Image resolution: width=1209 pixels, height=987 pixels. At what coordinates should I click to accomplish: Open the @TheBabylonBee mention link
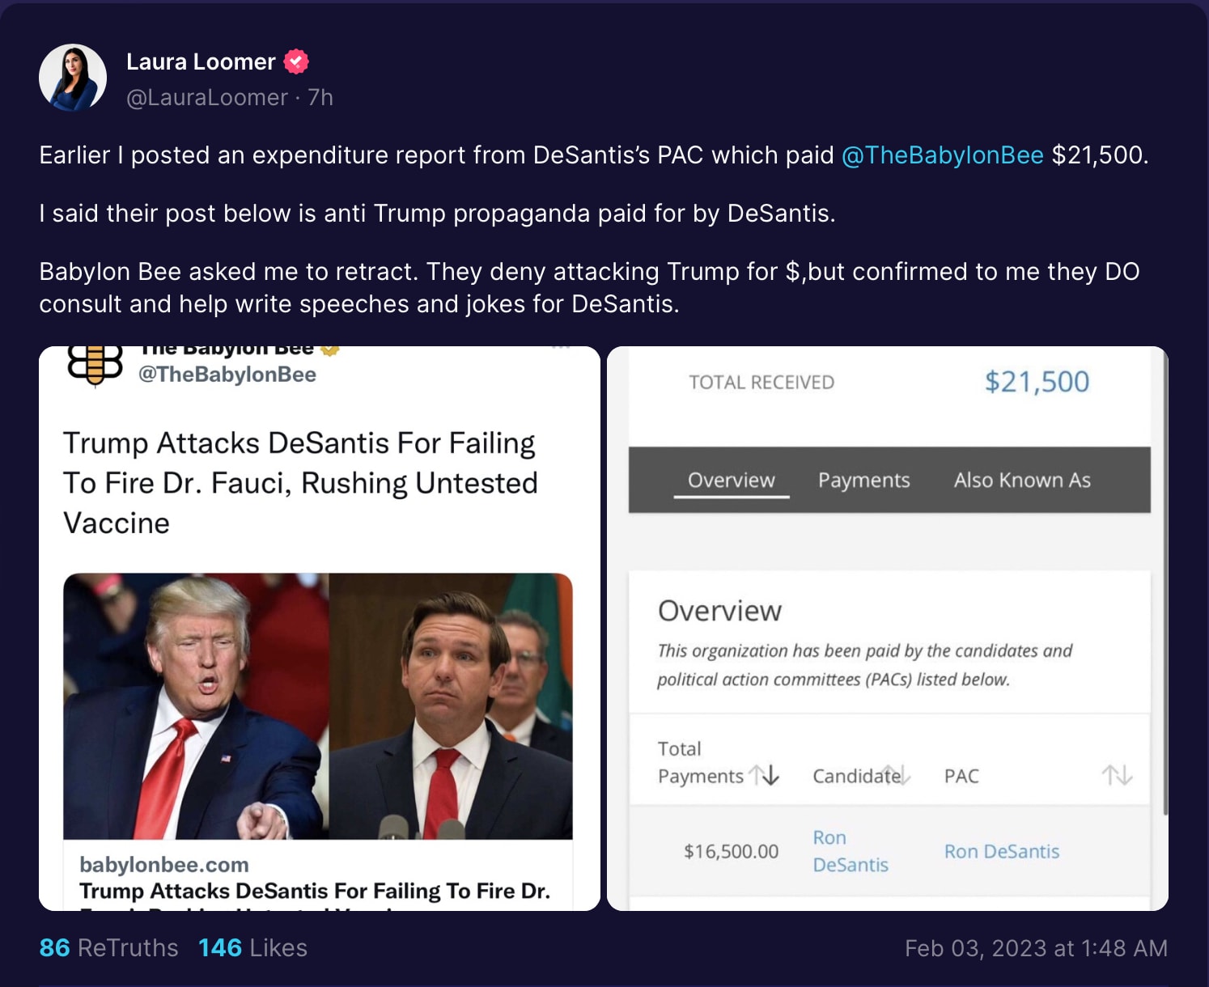coord(942,155)
